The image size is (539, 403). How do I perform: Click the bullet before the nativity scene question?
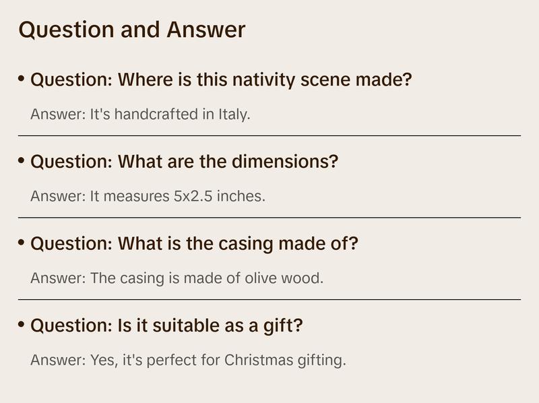[x=22, y=80]
